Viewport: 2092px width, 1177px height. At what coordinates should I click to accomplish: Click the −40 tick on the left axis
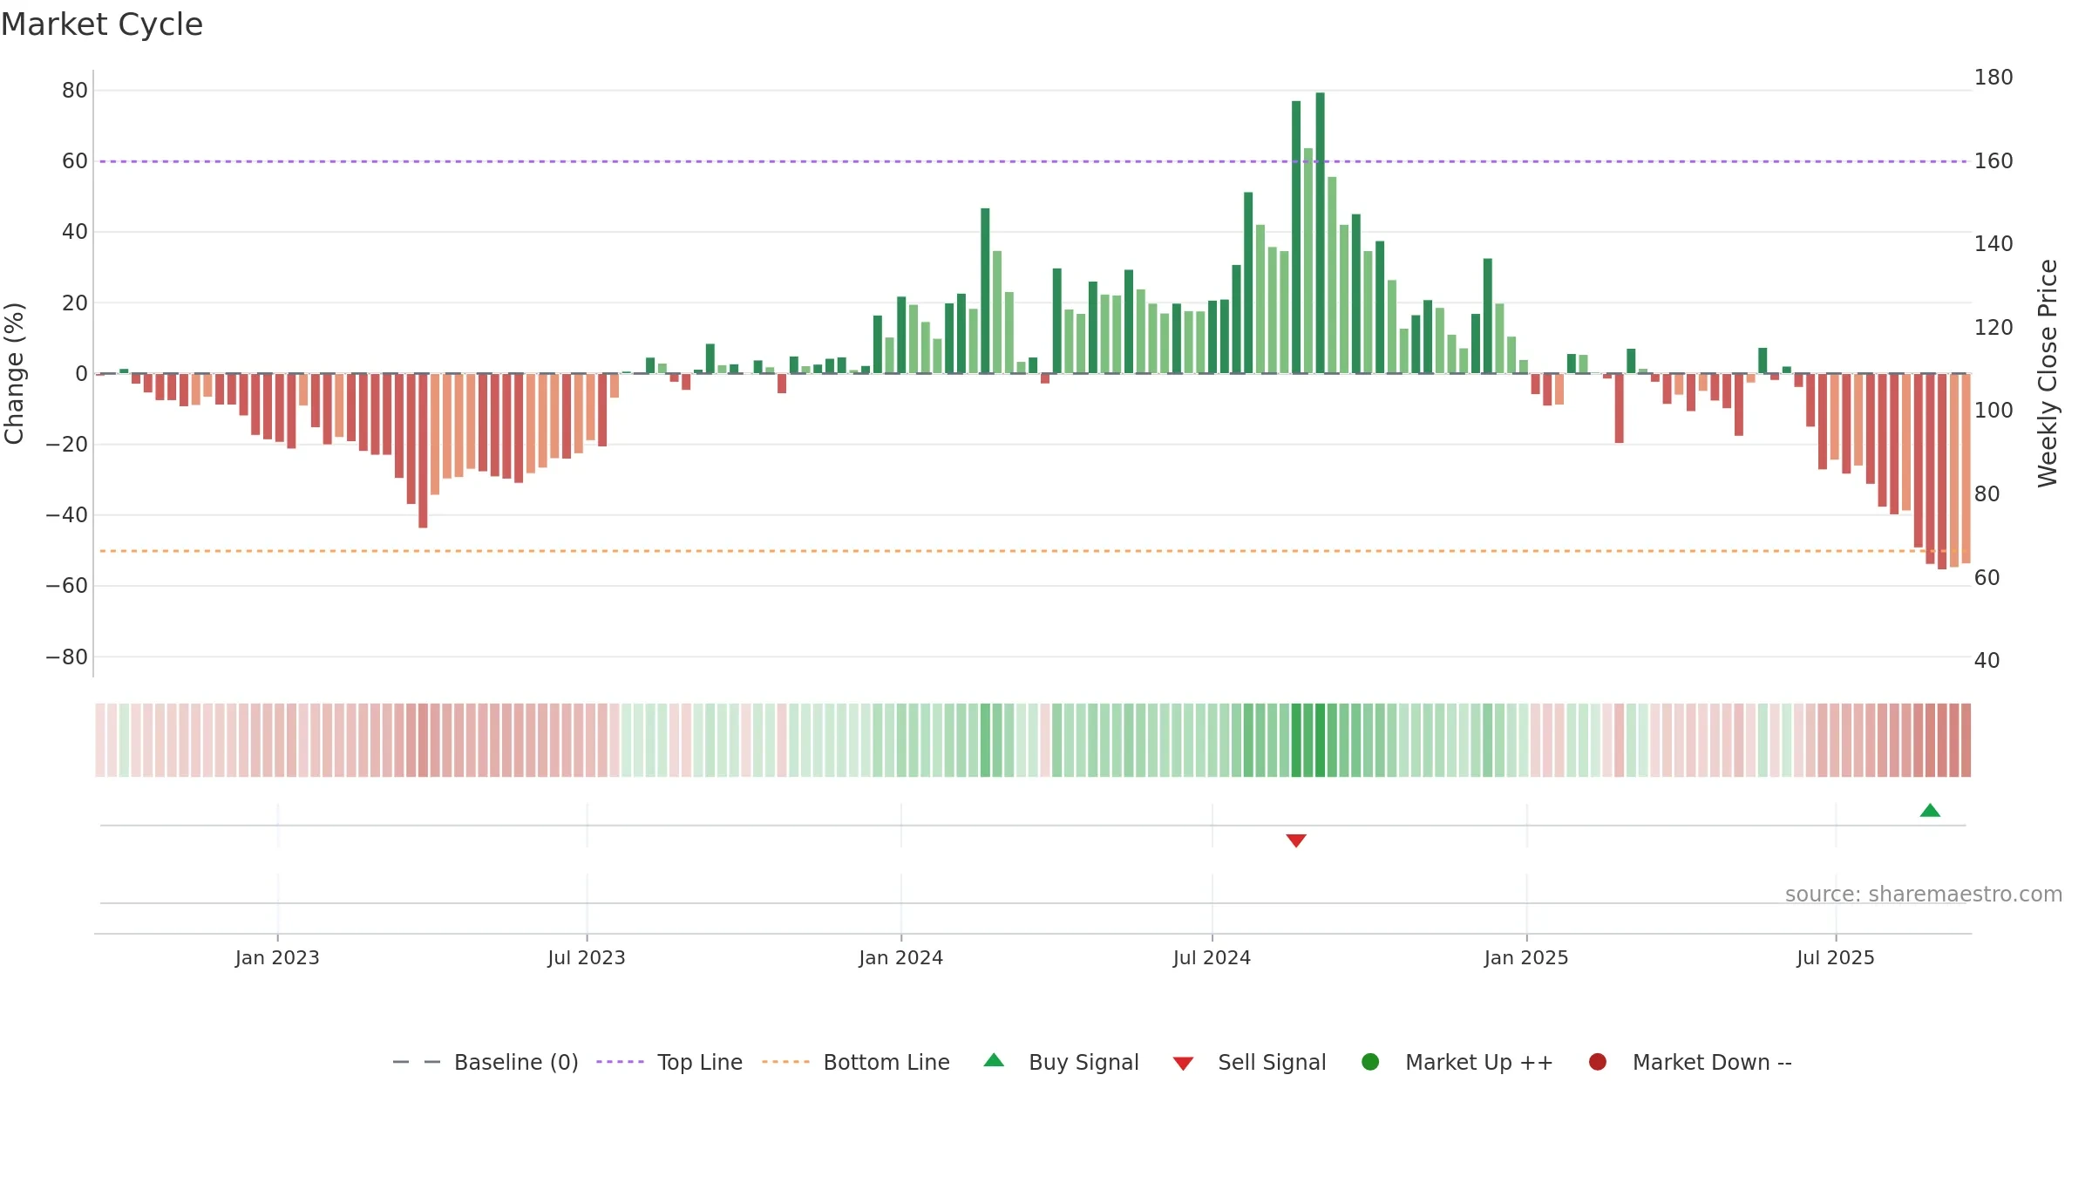(67, 514)
